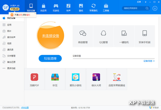Image resolution: width=161 pixels, height=110 pixels.
Task: Click the 91 user avatar logo
Action: pyautogui.click(x=6, y=7)
